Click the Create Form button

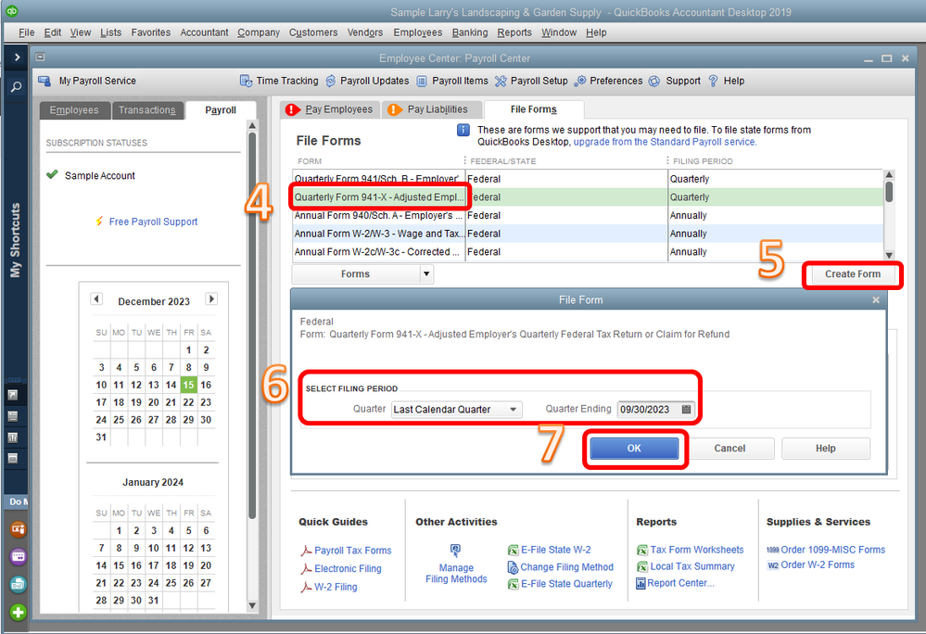(x=852, y=274)
